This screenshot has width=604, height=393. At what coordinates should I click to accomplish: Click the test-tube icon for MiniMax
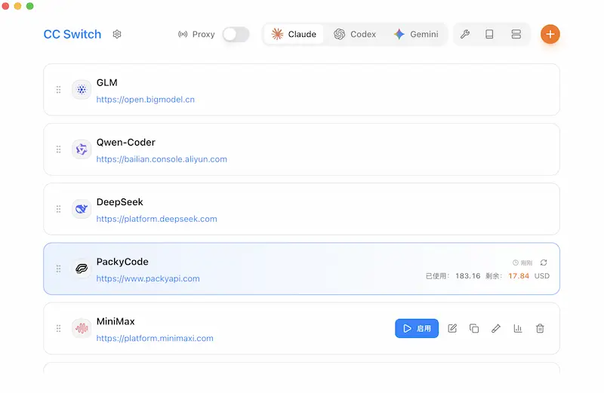tap(496, 328)
